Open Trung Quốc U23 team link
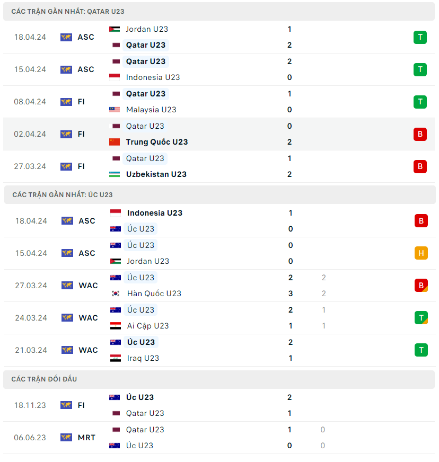The width and height of the screenshot is (439, 462). coord(156,142)
